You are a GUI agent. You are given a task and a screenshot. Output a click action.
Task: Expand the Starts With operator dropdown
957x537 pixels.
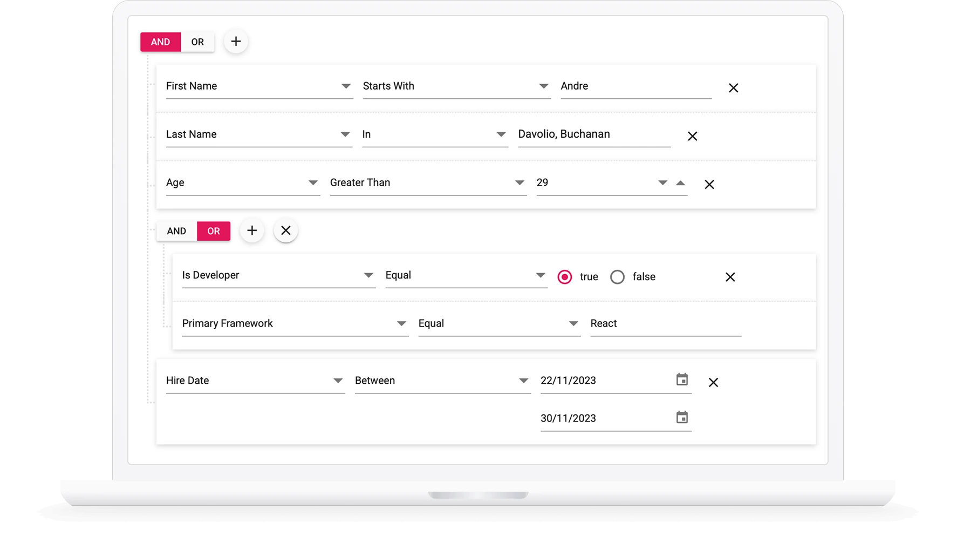tap(543, 86)
